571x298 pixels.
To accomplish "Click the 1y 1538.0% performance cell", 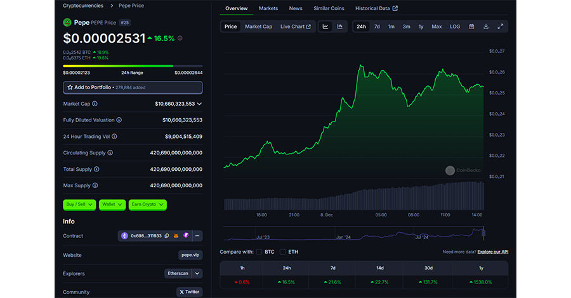I will click(481, 282).
